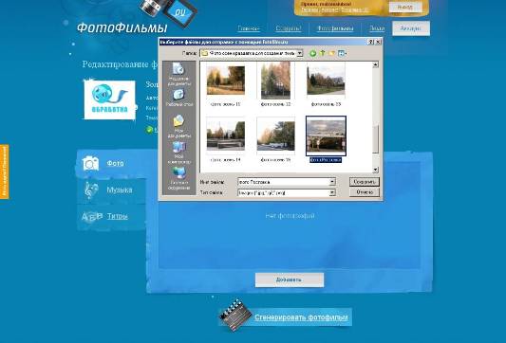Click Сгенерировать фотофильм link
This screenshot has height=343, width=506.
click(x=301, y=317)
